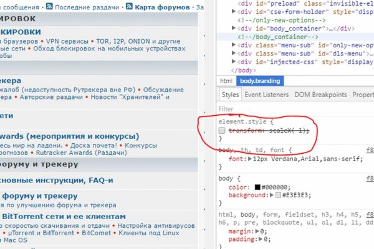Expand the margin property triangle
Screen dimensions: 374x249
(256, 230)
